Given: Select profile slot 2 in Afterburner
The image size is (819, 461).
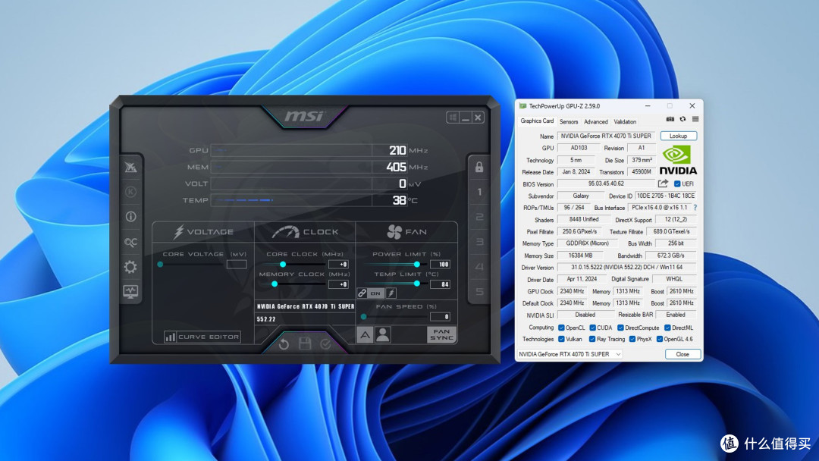Looking at the screenshot, I should tap(479, 217).
